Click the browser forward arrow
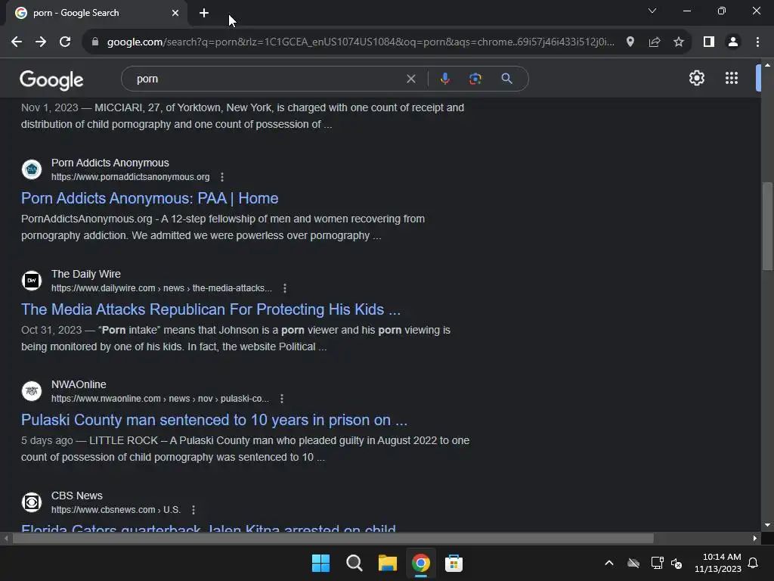The height and width of the screenshot is (581, 774). [41, 42]
